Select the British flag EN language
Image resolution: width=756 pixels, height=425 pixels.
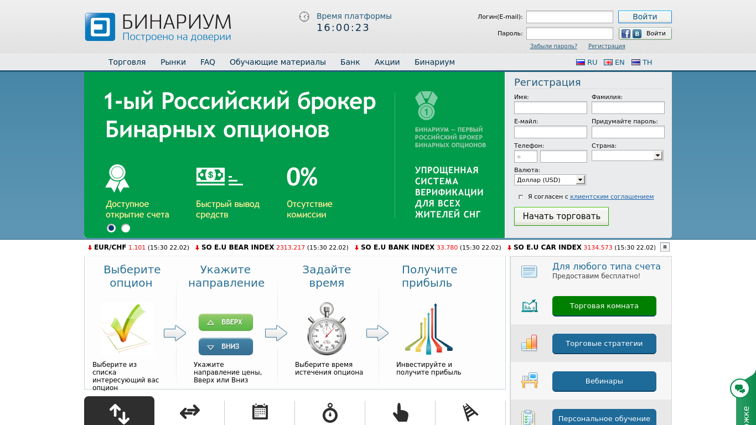pyautogui.click(x=614, y=63)
